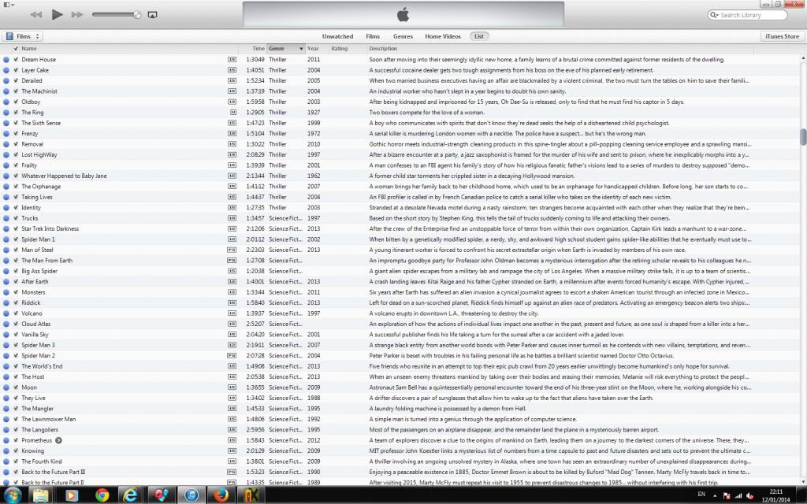Click the unwatched blue dot for The Ring
The width and height of the screenshot is (807, 504).
(6, 112)
